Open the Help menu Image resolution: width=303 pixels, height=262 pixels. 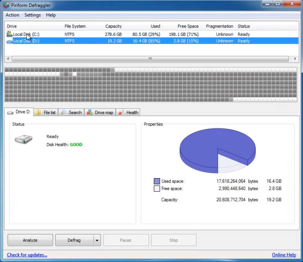point(51,15)
